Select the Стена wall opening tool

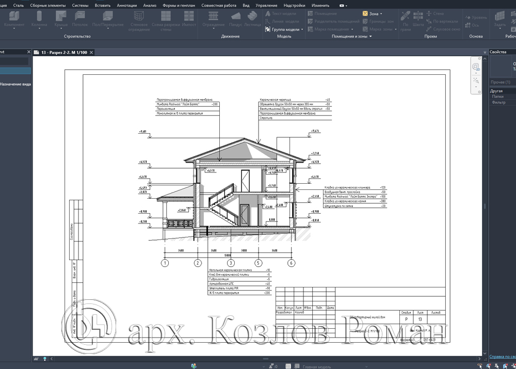coord(434,13)
